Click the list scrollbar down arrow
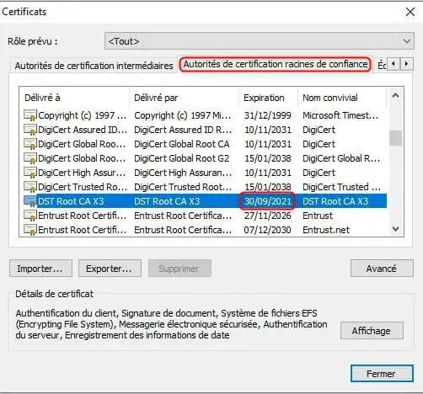This screenshot has height=394, width=423. pyautogui.click(x=395, y=229)
